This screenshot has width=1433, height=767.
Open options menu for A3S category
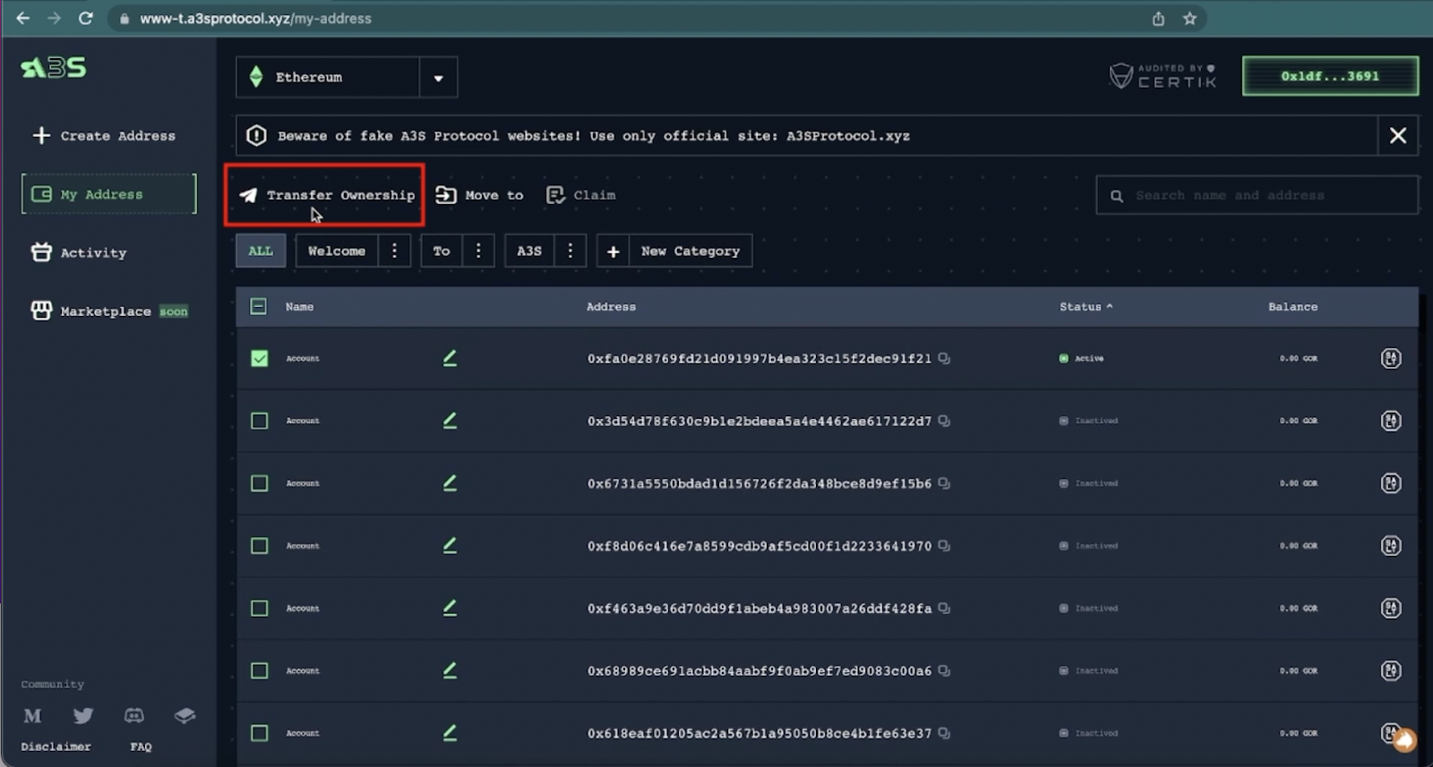click(x=570, y=251)
